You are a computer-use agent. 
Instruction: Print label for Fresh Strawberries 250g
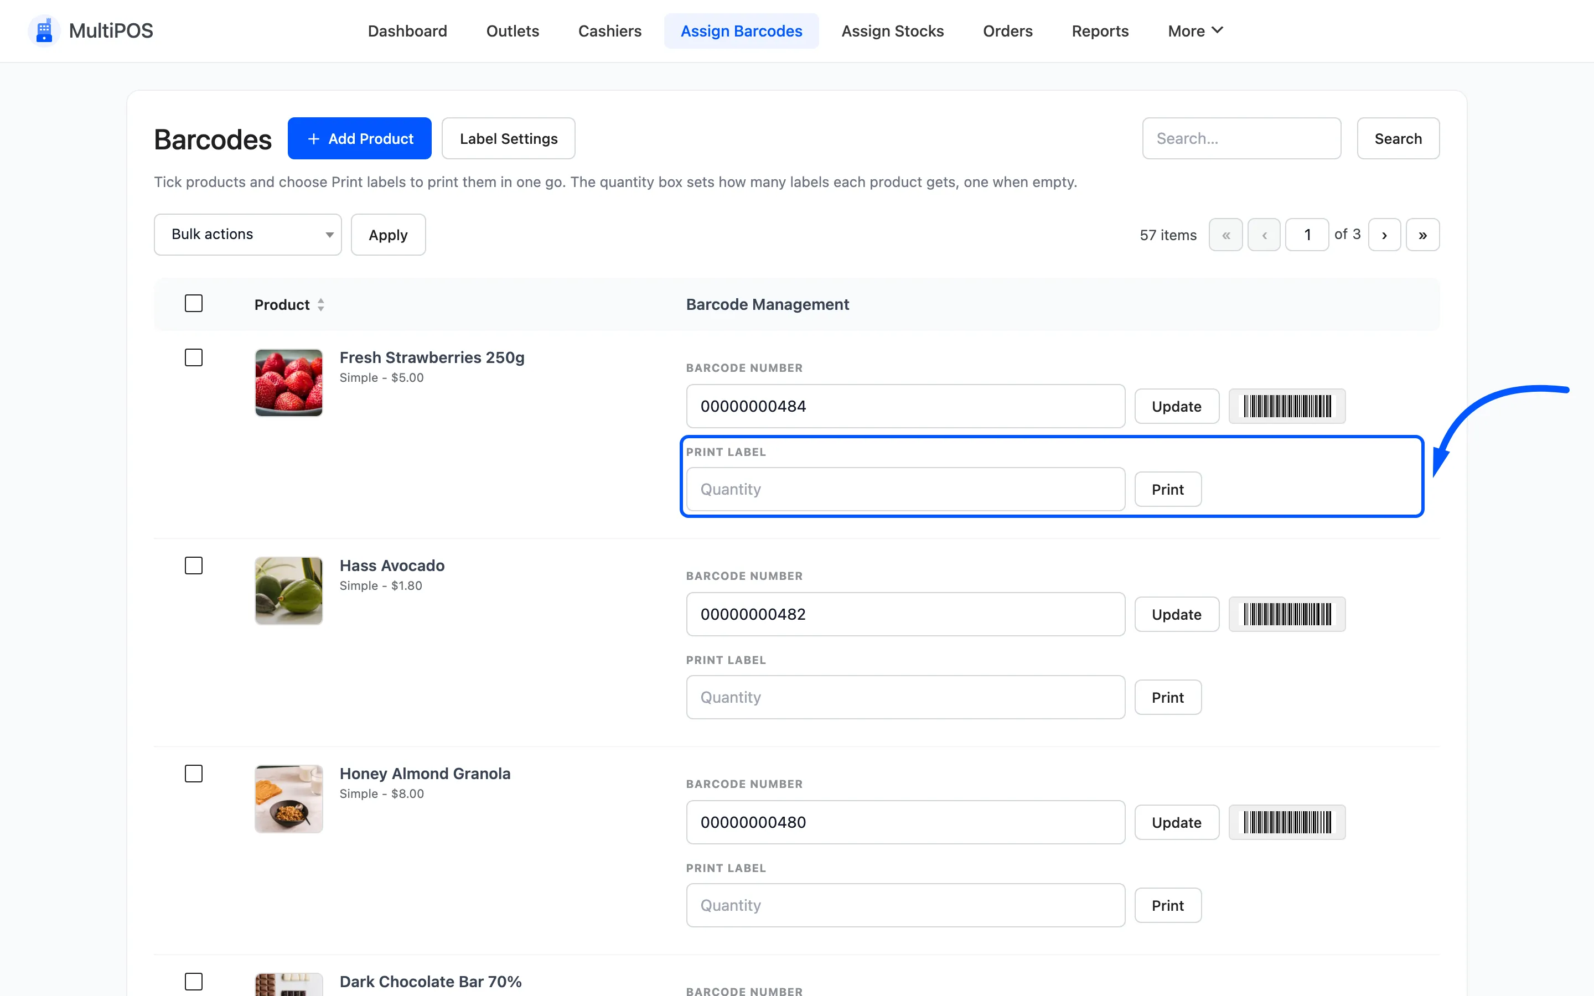(x=1168, y=490)
